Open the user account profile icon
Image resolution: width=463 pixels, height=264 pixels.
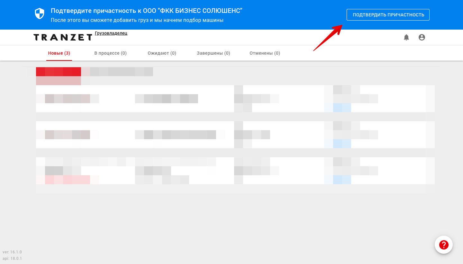tap(422, 37)
